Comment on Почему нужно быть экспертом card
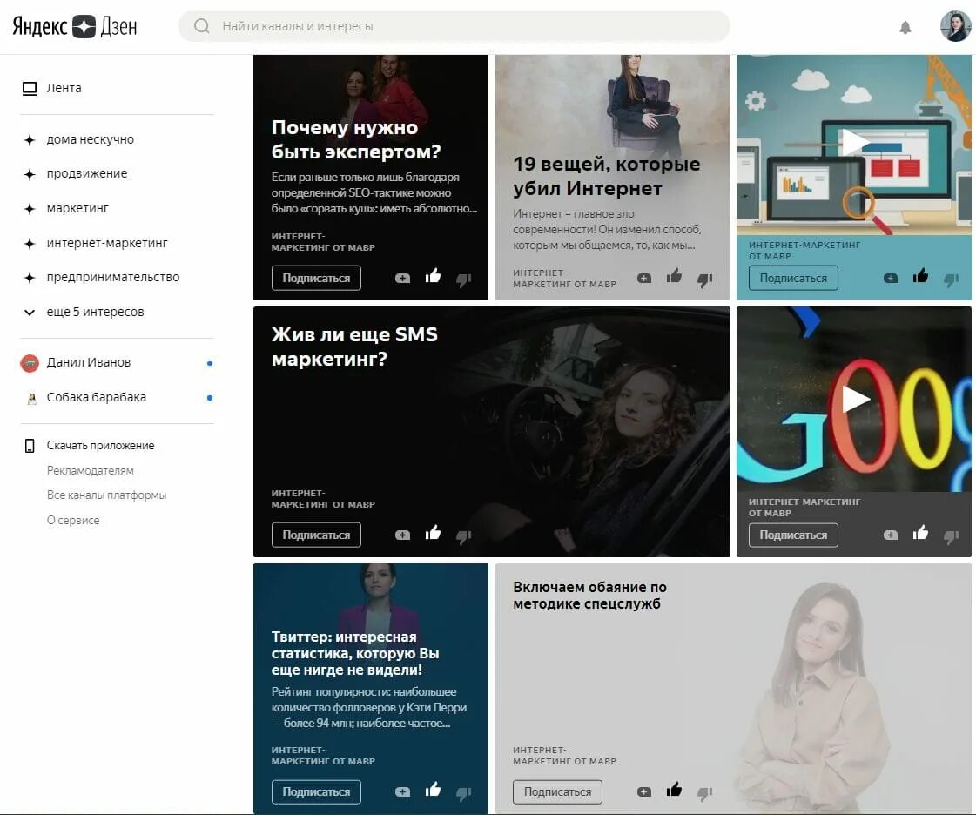This screenshot has width=976, height=815. tap(403, 279)
